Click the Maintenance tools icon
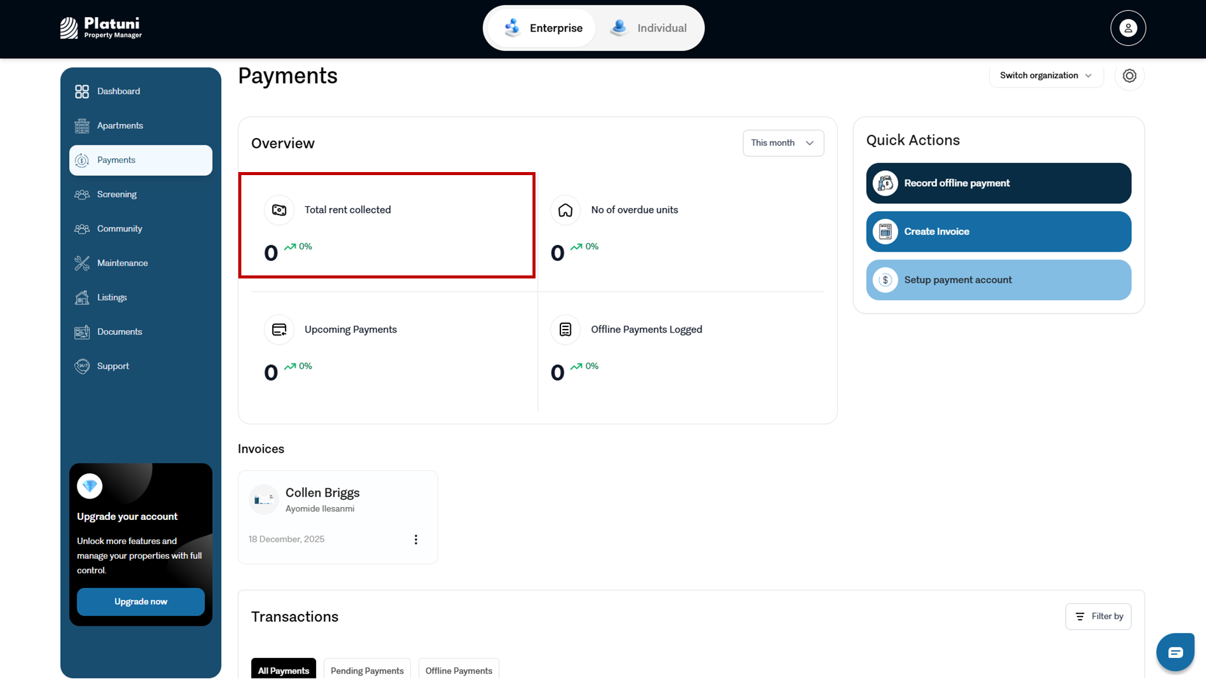 click(82, 263)
